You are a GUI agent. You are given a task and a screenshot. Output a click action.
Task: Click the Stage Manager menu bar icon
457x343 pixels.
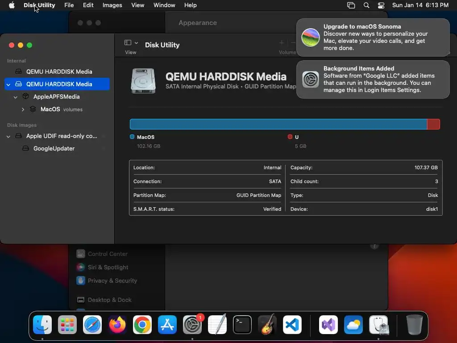(x=351, y=5)
